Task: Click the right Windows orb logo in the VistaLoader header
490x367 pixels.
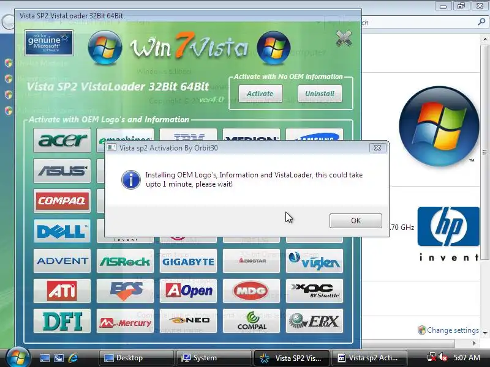Action: coord(274,48)
